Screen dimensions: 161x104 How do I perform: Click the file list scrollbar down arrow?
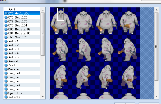tap(43, 97)
